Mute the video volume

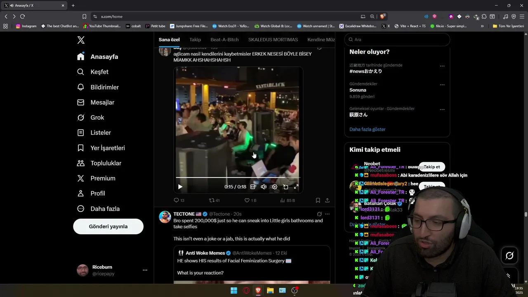tap(264, 187)
